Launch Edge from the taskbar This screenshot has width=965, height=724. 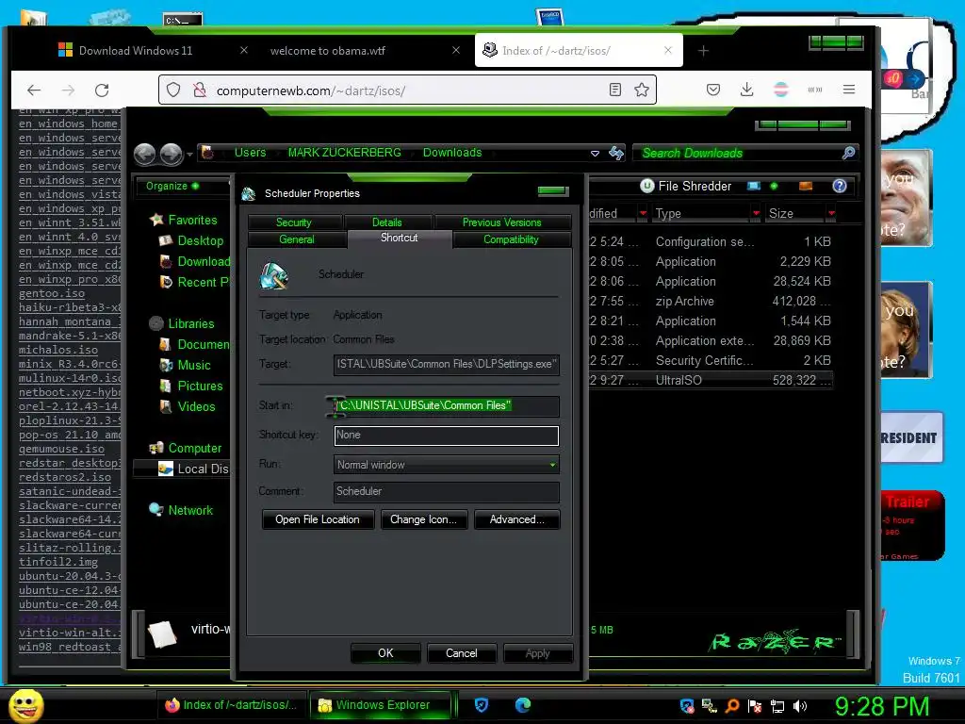pos(523,705)
